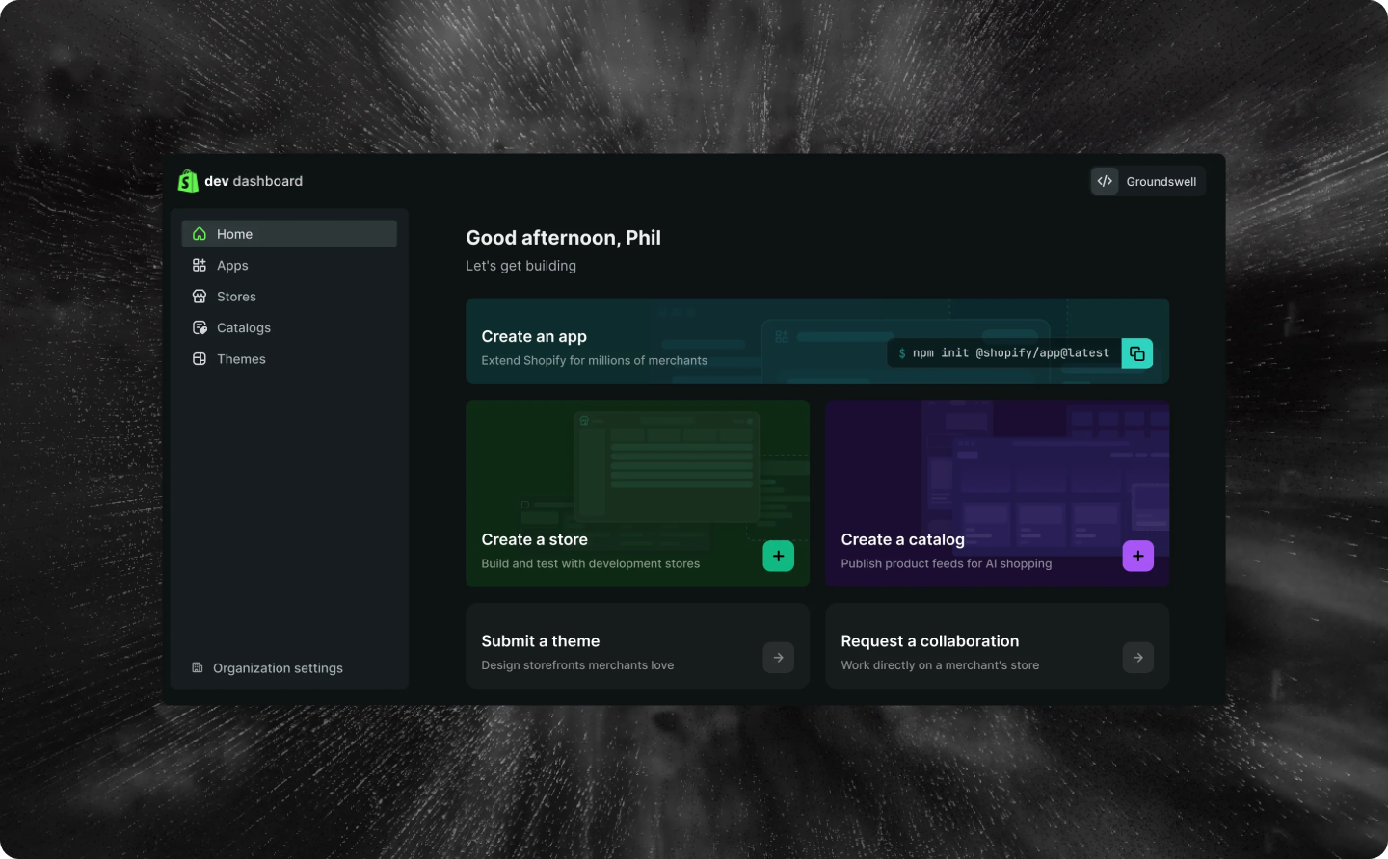Image resolution: width=1388 pixels, height=859 pixels.
Task: Click the code brackets icon beside Groundswell
Action: pyautogui.click(x=1105, y=181)
